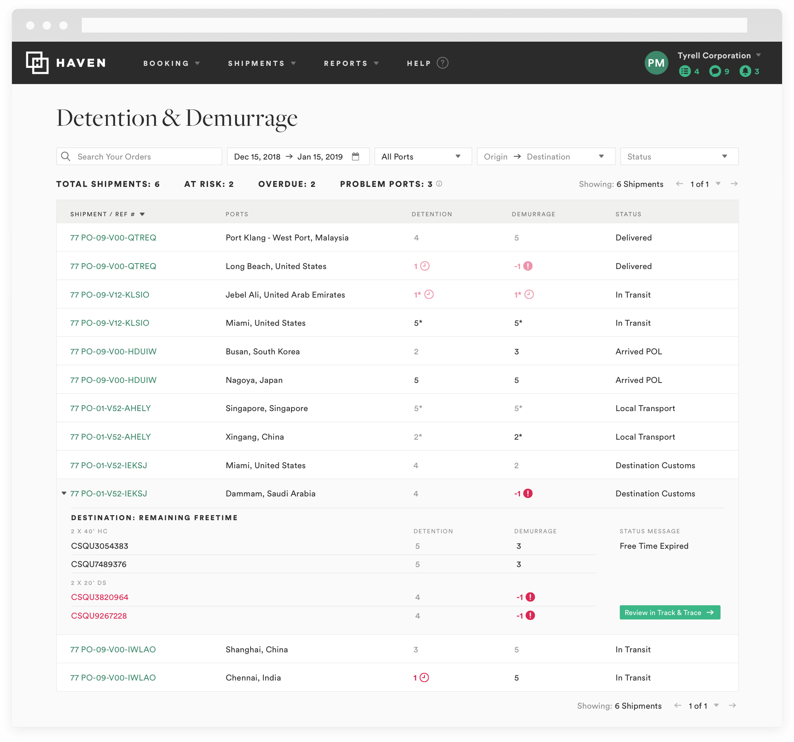Click Total Shipments: 6 summary text

coord(108,184)
